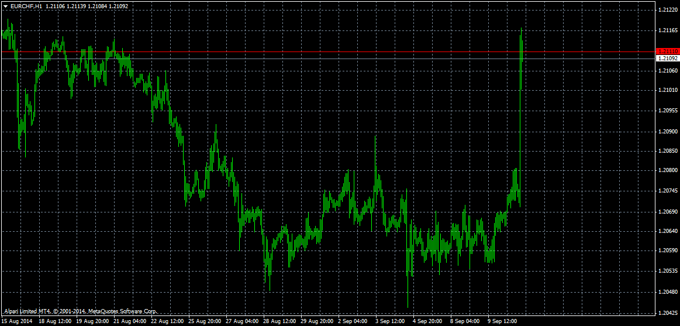Click the 1.20425 price scale value

pos(668,313)
